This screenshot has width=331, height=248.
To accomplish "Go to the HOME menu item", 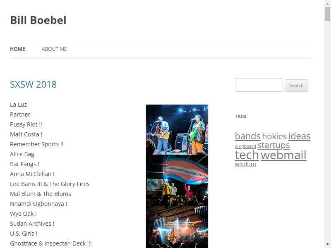I will 17,49.
